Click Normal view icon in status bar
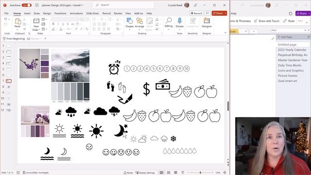311x175 pixels. click(x=162, y=173)
